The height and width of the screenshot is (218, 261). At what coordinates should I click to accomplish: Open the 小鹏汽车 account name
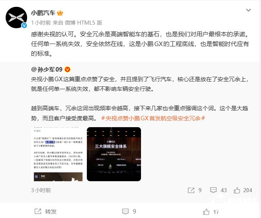pyautogui.click(x=43, y=13)
